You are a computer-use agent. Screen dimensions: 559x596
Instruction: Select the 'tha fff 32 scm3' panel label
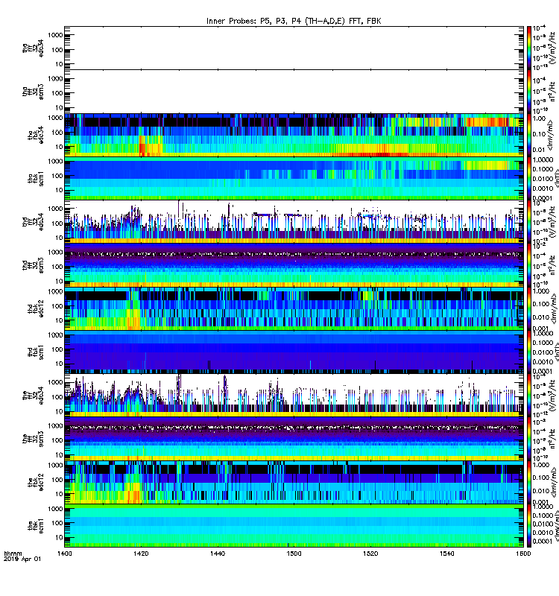(x=33, y=92)
